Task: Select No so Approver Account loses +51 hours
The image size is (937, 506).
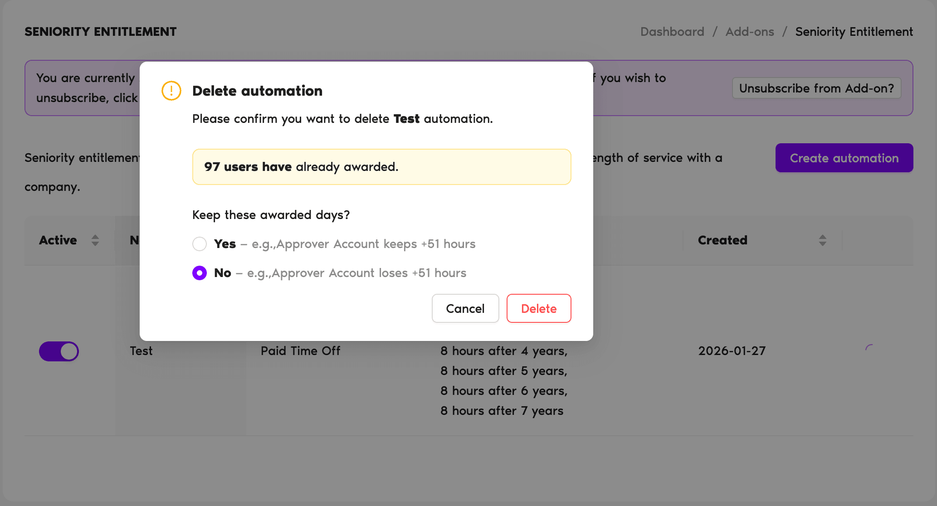Action: point(199,273)
